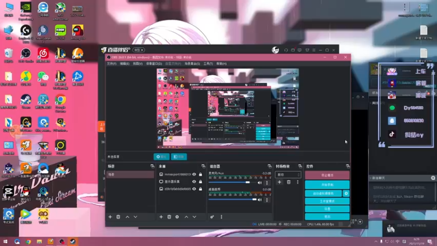Open the 麦克风/Aux three-dot options menu

click(267, 183)
